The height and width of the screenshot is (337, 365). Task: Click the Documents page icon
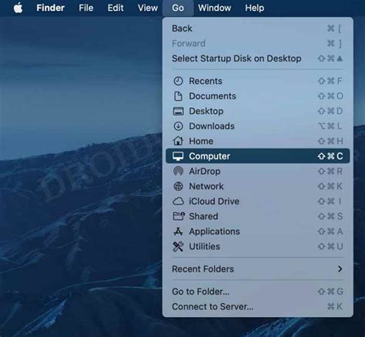(x=178, y=96)
